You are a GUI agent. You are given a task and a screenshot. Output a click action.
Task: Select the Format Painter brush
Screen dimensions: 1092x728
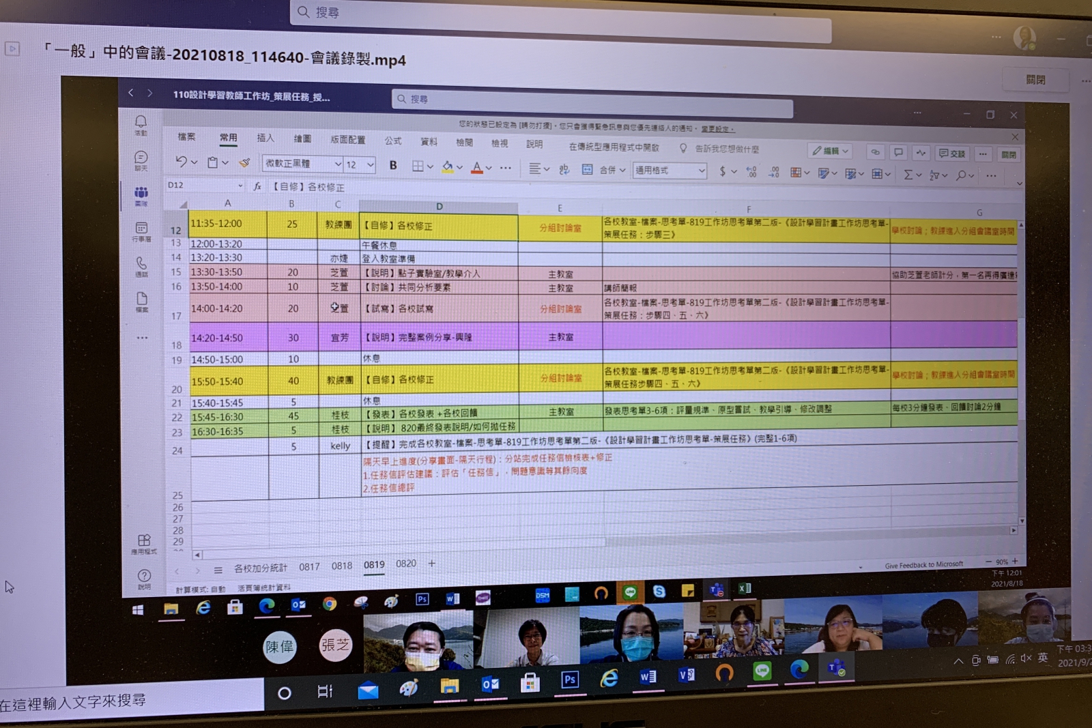point(244,162)
